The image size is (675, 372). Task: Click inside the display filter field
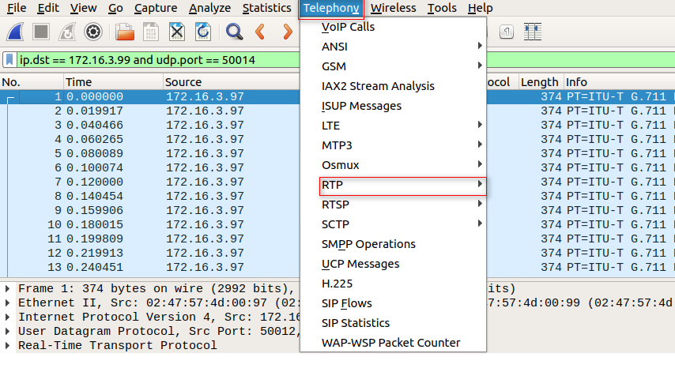coord(158,60)
